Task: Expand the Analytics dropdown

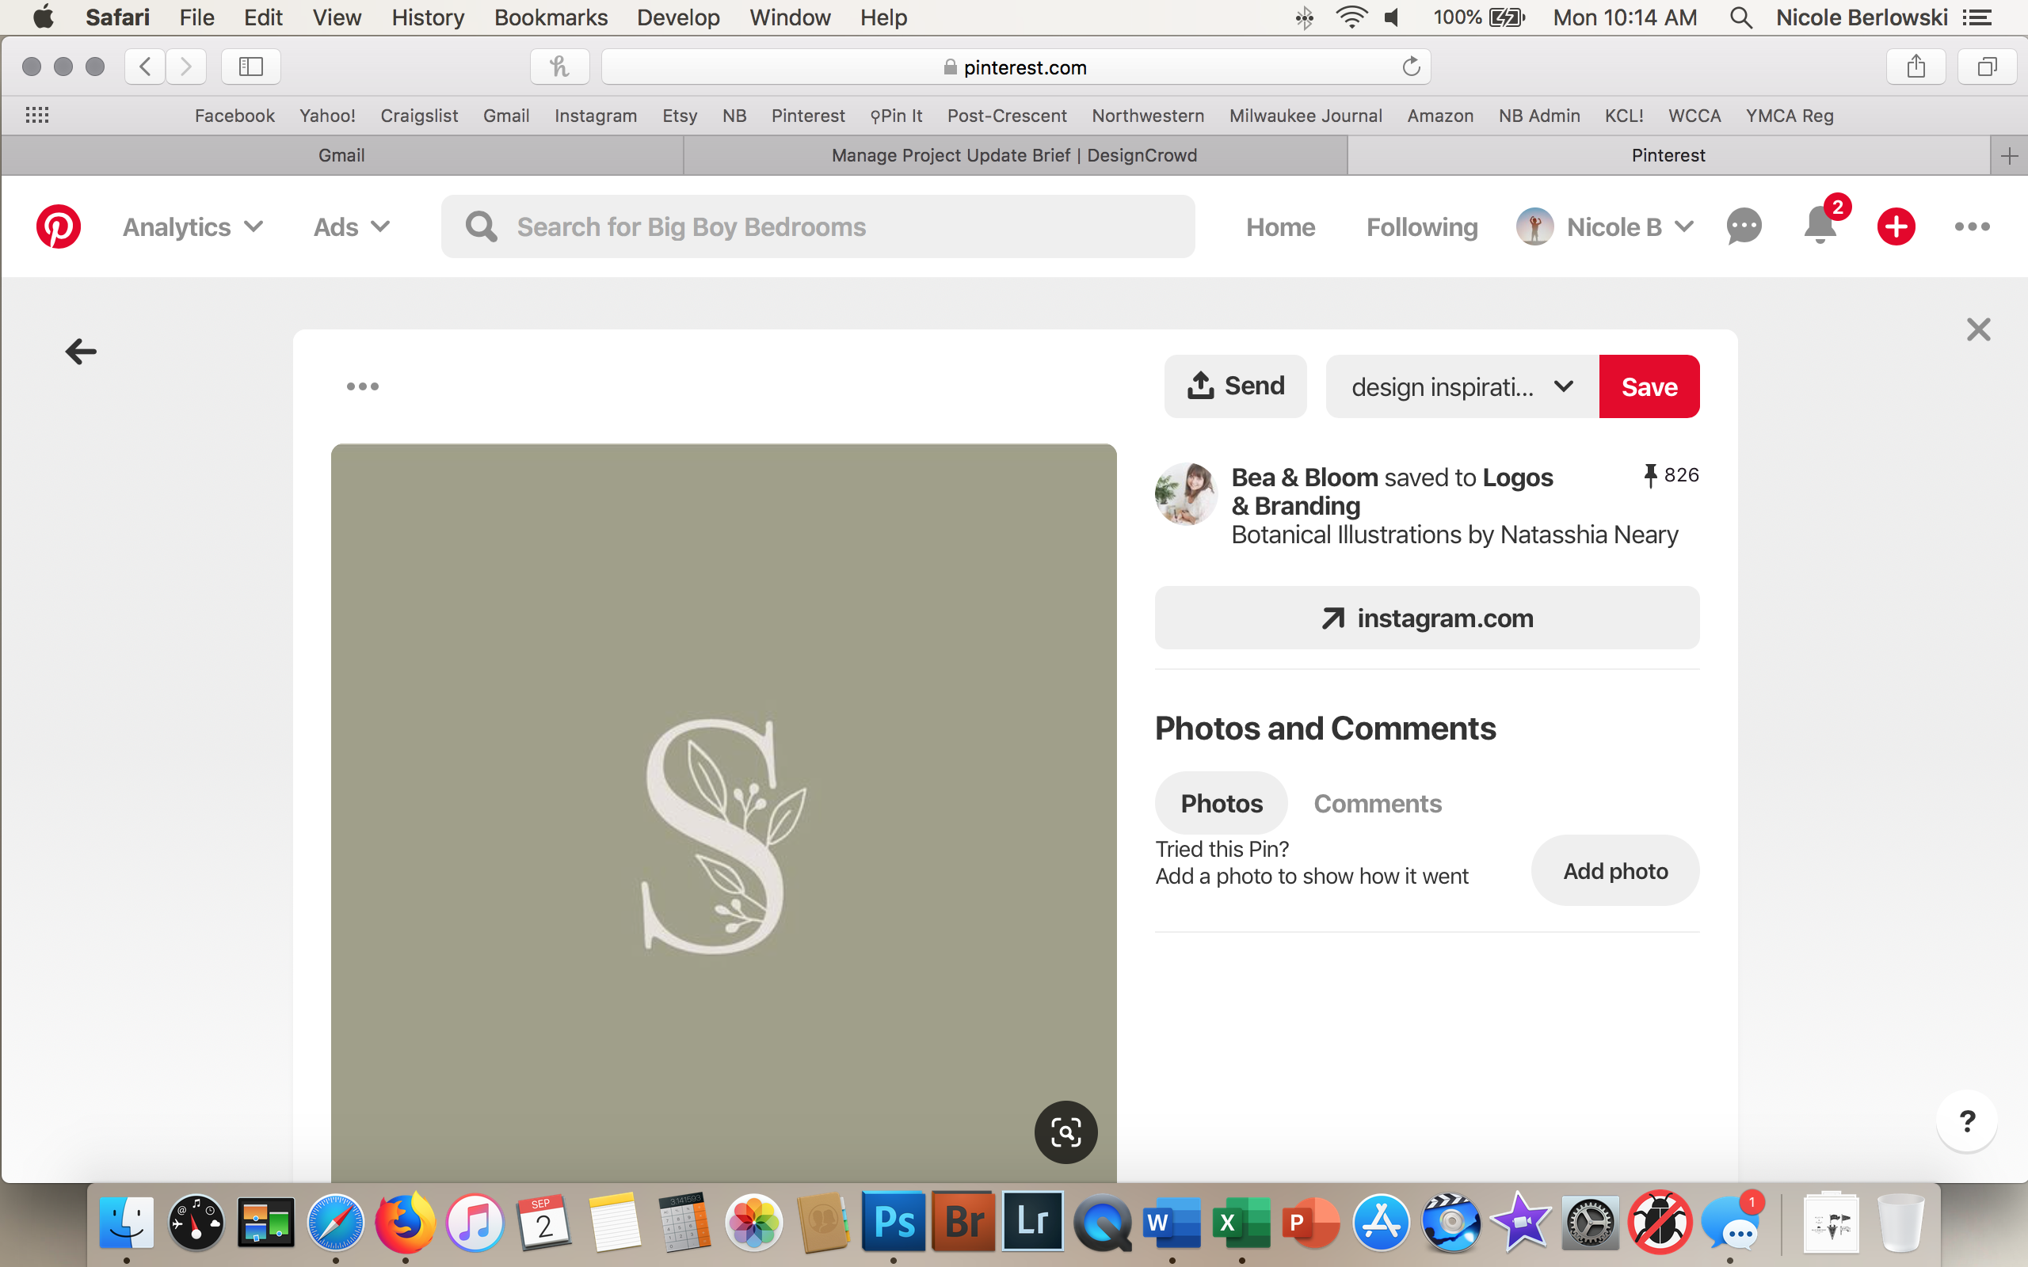Action: [193, 227]
